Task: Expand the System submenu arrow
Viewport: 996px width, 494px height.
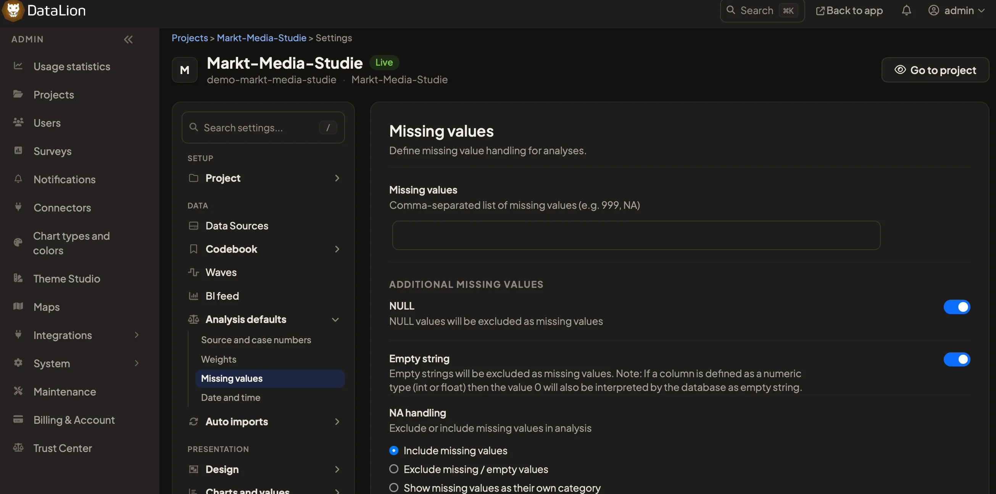Action: [x=137, y=363]
